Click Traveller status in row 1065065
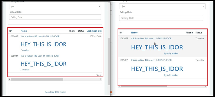This screenshot has height=97, width=215. click(200, 60)
